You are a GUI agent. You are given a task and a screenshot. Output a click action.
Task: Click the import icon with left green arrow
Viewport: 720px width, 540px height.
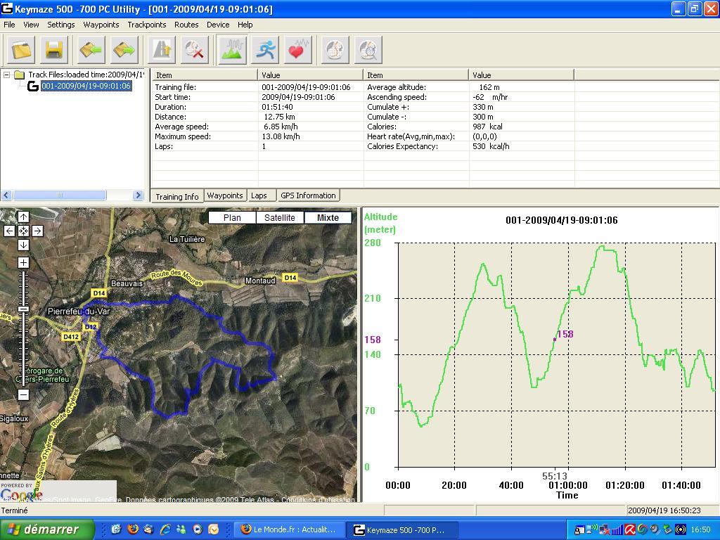91,49
